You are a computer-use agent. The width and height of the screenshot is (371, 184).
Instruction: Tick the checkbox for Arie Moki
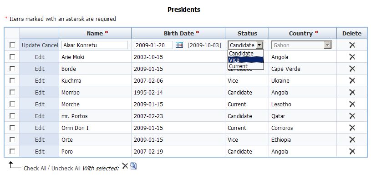[x=12, y=57]
